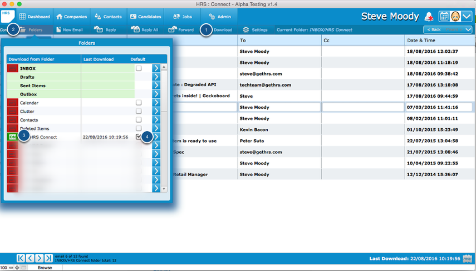Image resolution: width=476 pixels, height=271 pixels.
Task: Select email to techteam@gethrs.com
Action: point(266,85)
